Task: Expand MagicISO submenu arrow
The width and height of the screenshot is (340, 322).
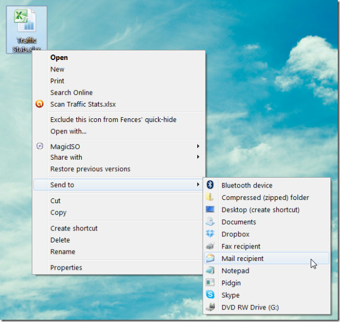Action: tap(198, 146)
